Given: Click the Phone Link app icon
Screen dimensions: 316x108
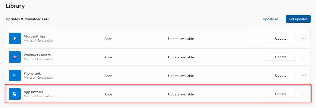Looking at the screenshot, I should [x=15, y=75].
